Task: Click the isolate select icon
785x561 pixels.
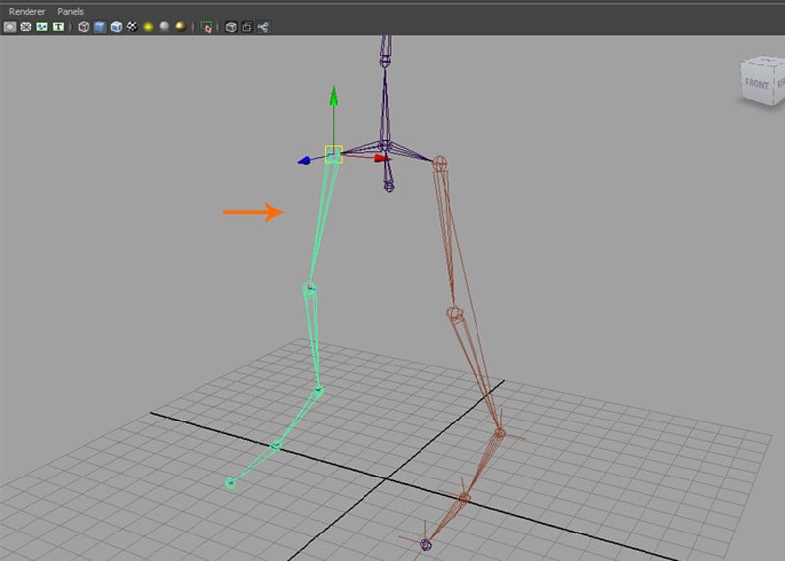Action: pyautogui.click(x=206, y=27)
